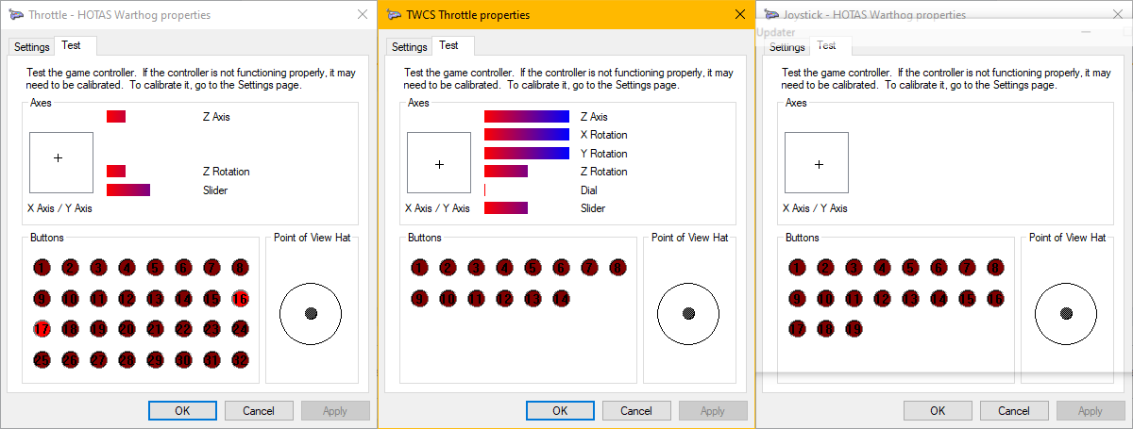Screen dimensions: 1133x429
Task: Close the Throttle HOTAS Warthog properties window
Action: tap(363, 15)
